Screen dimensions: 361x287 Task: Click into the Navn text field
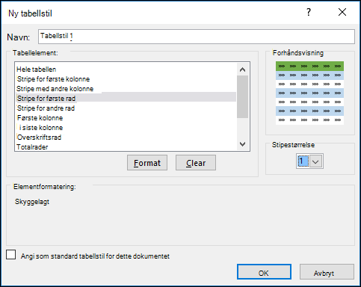pos(197,37)
